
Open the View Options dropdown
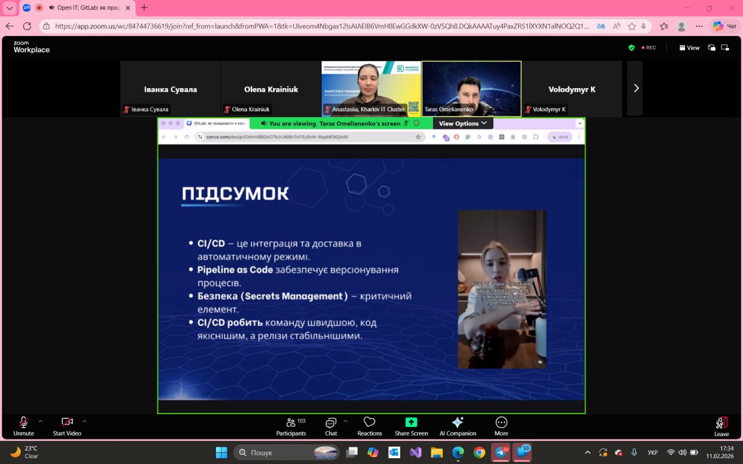(x=463, y=124)
